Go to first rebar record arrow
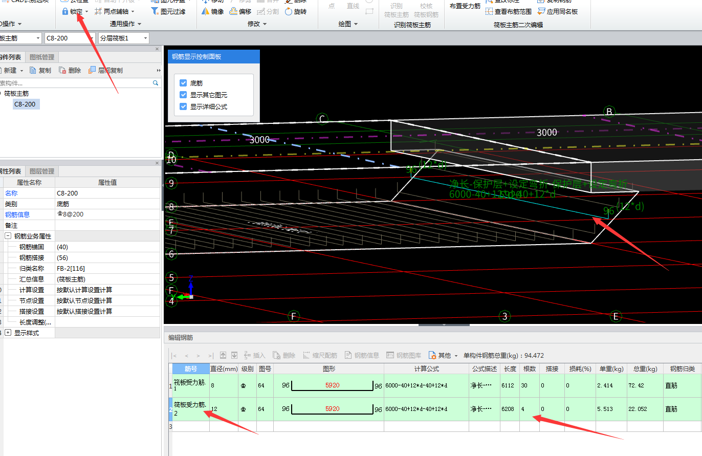Screen dimensions: 702x456 pos(174,356)
